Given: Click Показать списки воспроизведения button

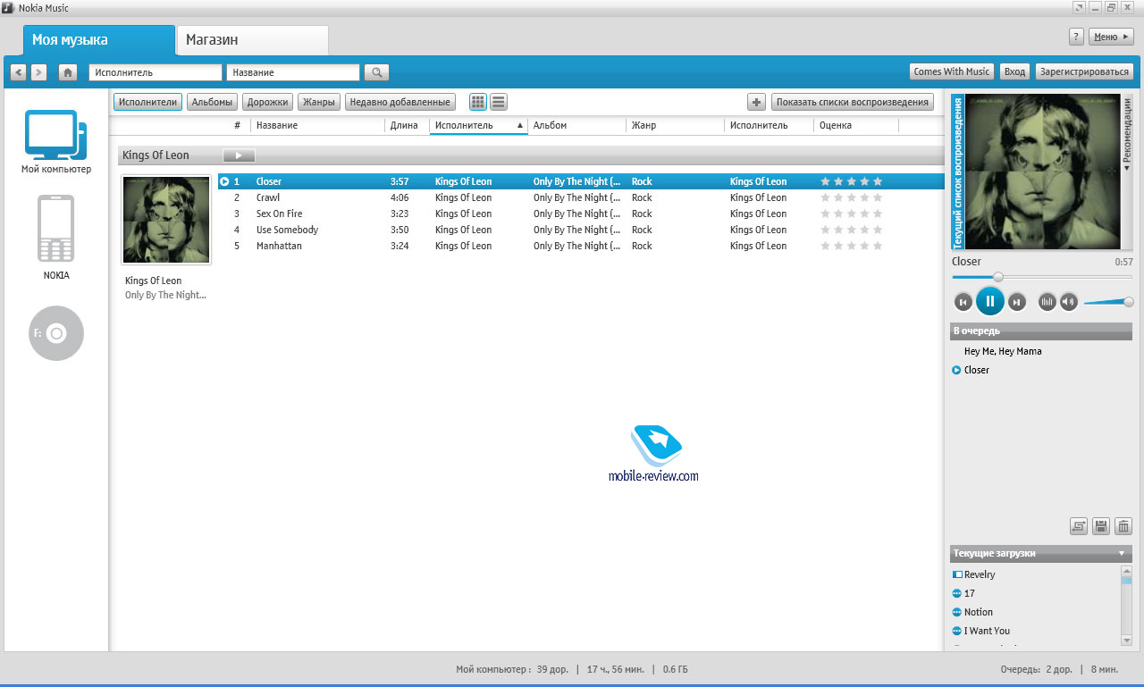Looking at the screenshot, I should (853, 102).
